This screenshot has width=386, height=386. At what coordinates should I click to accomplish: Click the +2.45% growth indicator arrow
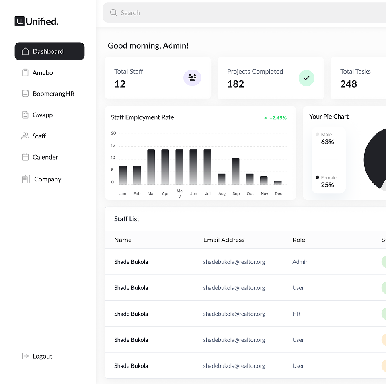coord(265,118)
